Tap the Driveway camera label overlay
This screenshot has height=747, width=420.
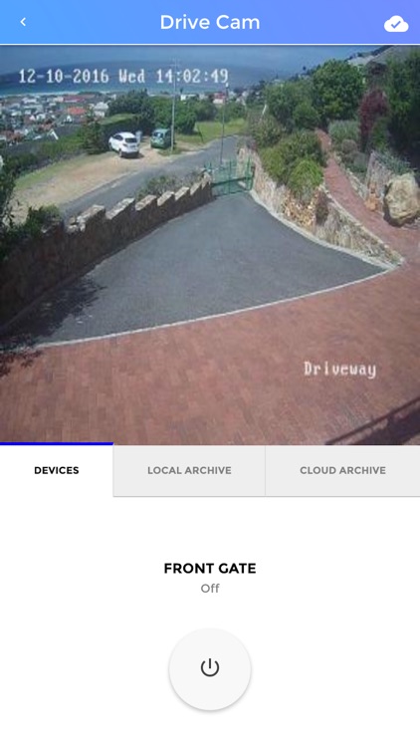click(340, 370)
